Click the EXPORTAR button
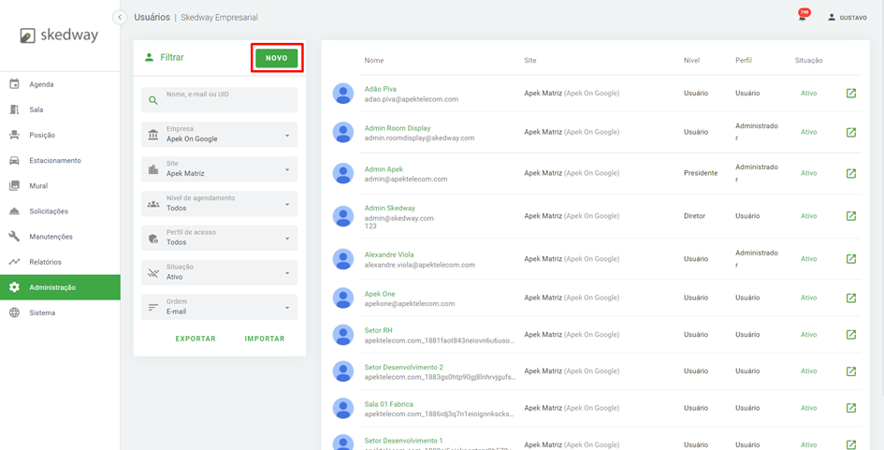The width and height of the screenshot is (884, 450). (x=196, y=339)
